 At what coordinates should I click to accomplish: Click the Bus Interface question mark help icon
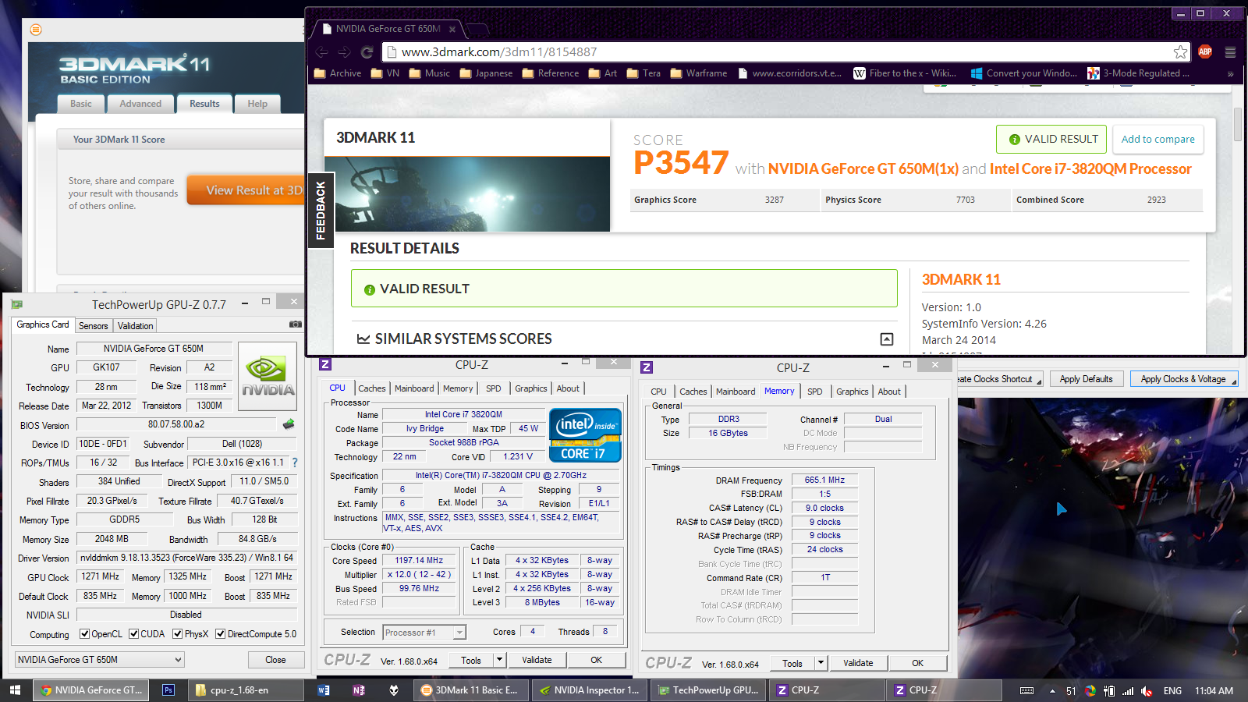coord(295,463)
